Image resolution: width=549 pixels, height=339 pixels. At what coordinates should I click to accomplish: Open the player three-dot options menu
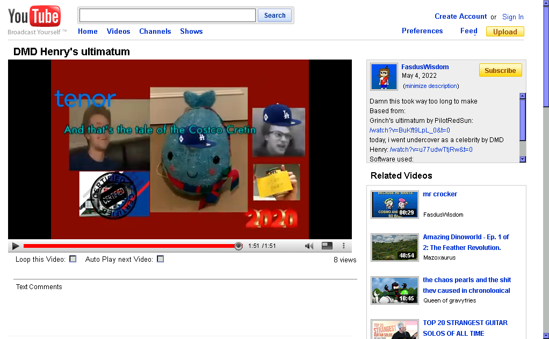343,246
